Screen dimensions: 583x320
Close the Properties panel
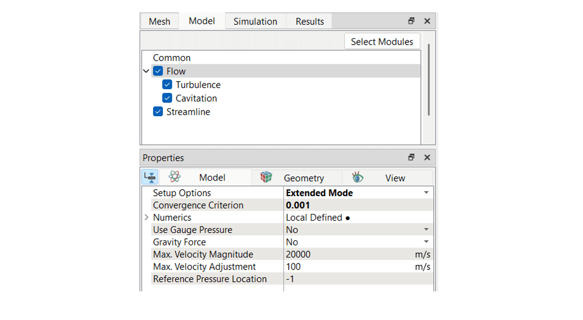coord(427,157)
